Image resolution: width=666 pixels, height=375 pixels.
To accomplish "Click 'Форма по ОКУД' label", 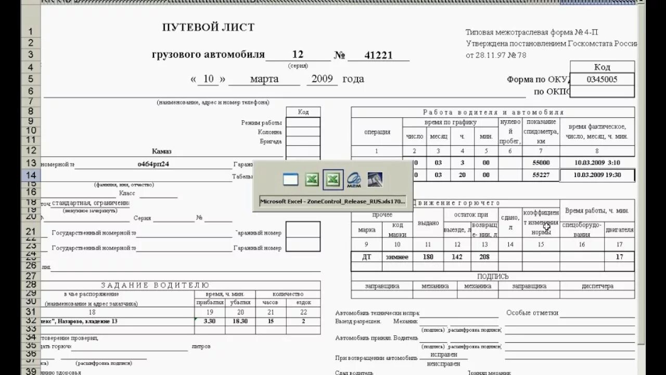I will pyautogui.click(x=539, y=80).
